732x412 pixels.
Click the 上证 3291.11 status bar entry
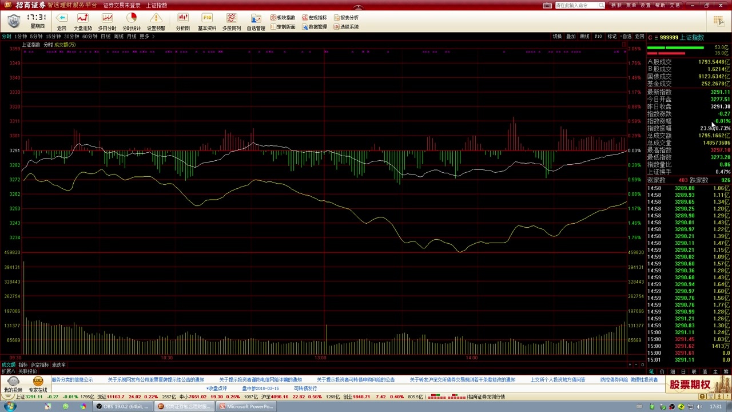tap(29, 397)
